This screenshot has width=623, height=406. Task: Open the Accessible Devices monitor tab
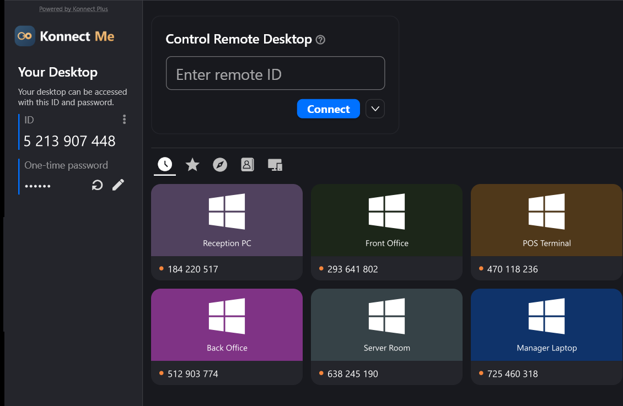[275, 165]
